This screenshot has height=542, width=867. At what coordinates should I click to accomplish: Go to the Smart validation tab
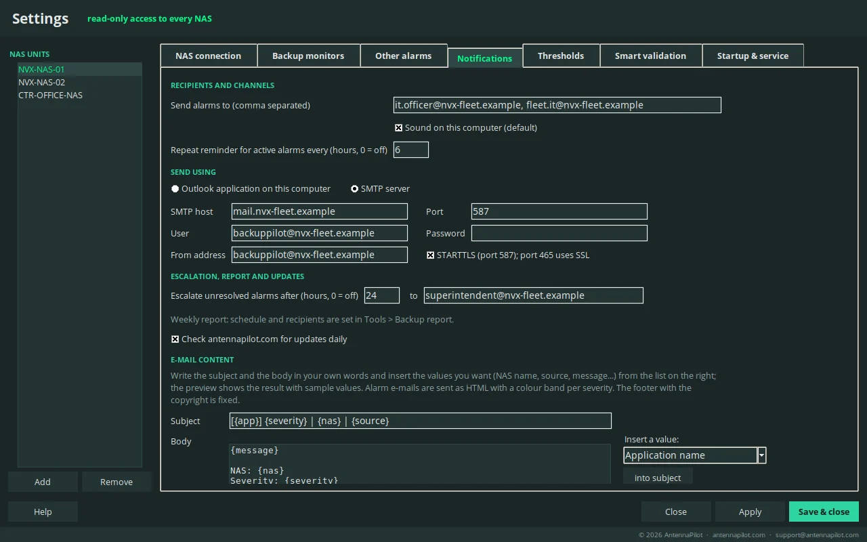[x=650, y=56]
